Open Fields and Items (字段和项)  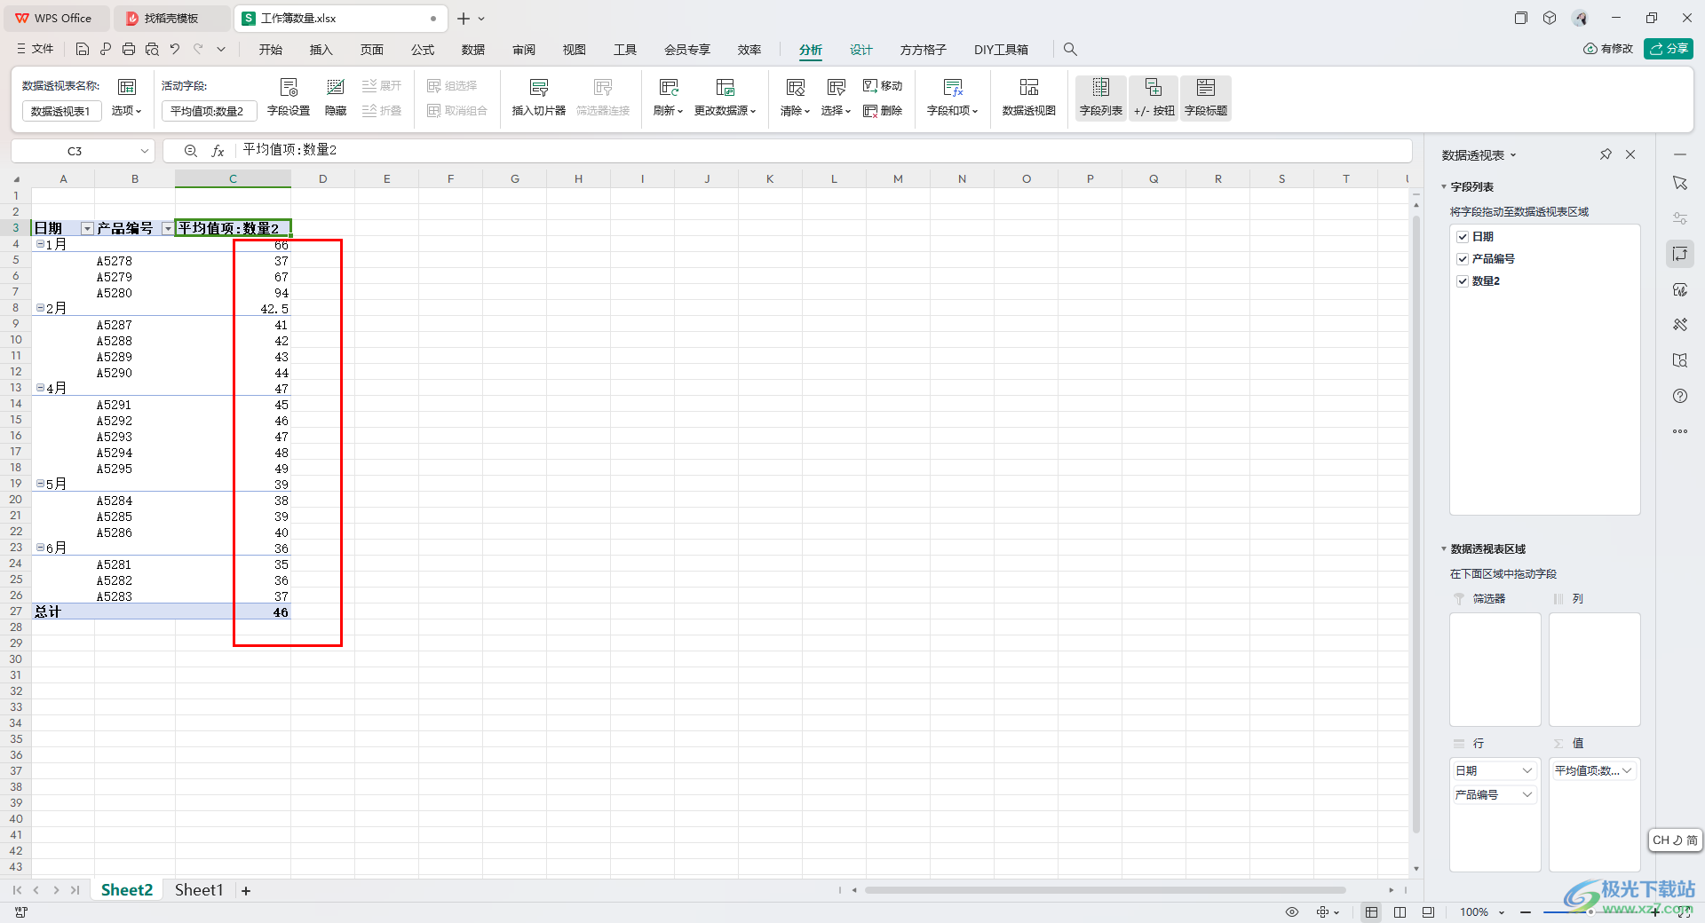[953, 98]
